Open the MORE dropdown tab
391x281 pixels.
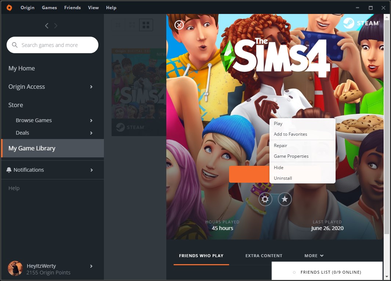[314, 256]
